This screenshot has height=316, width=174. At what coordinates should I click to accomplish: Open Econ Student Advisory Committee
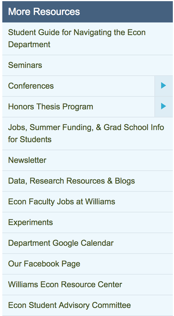(x=88, y=306)
